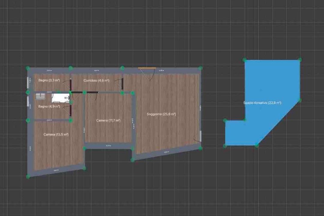324x216 pixels.
Task: Select the white shower fixture in the bathroom
Action: [x=61, y=98]
